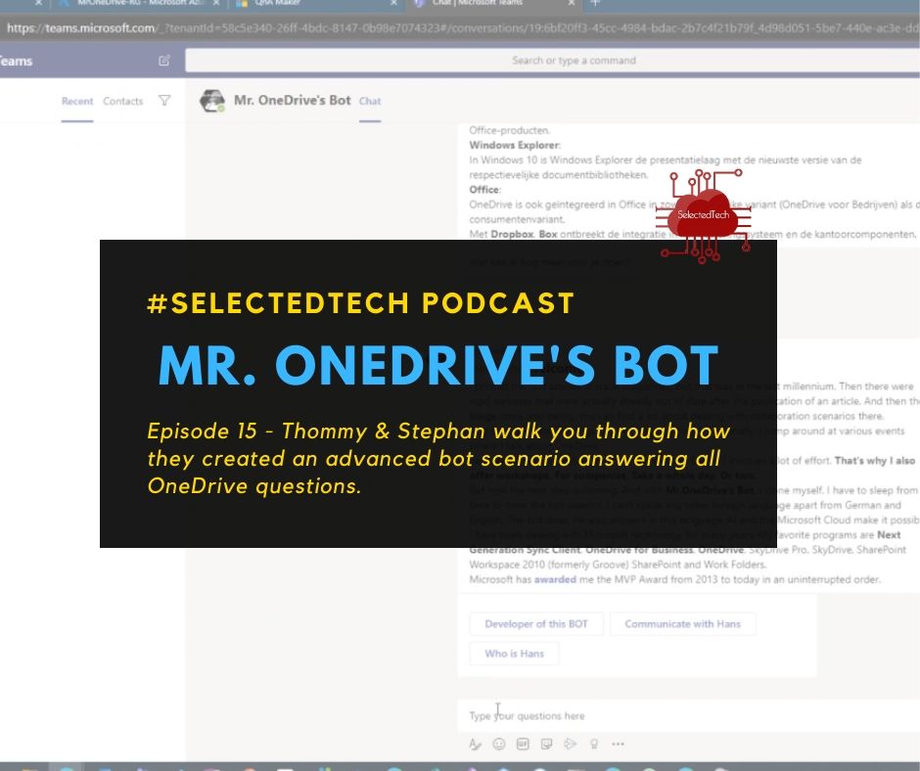Open the awarded link in message
Viewport: 920px width, 771px height.
555,579
